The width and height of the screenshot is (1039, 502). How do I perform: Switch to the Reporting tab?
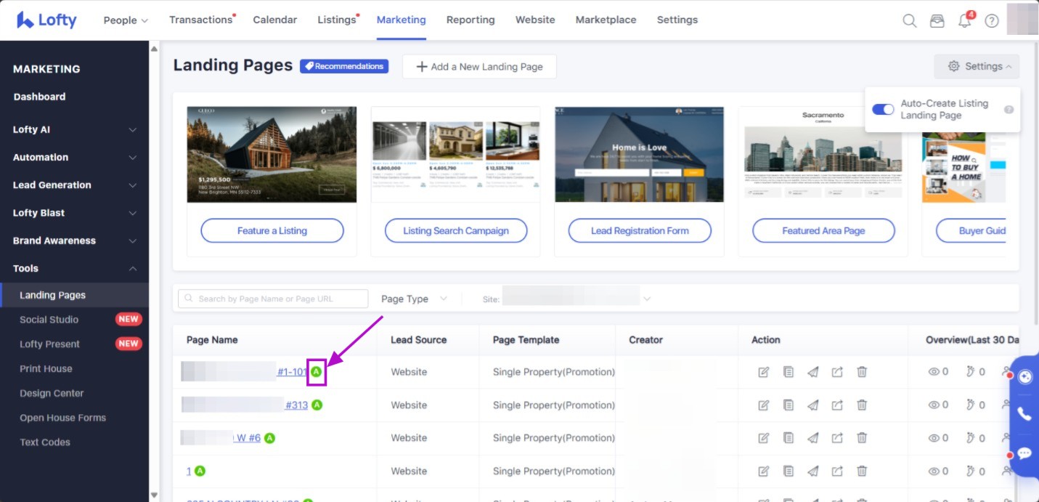point(470,20)
